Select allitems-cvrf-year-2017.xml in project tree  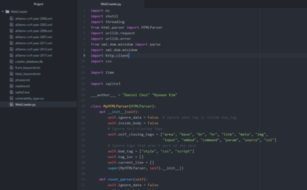(34, 55)
